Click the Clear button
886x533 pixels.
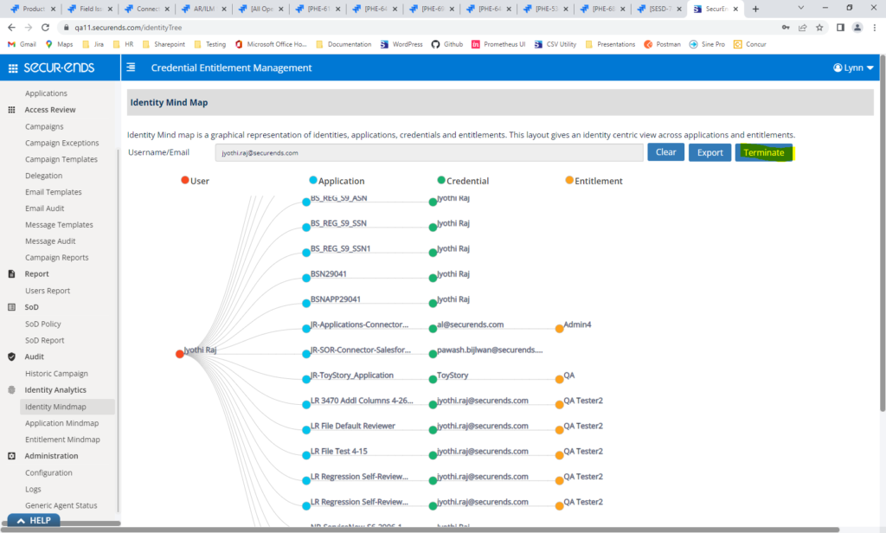[665, 152]
